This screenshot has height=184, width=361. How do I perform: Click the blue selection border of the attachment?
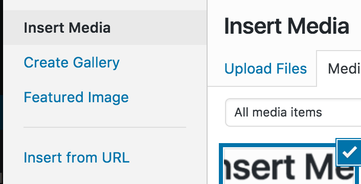coord(221,165)
